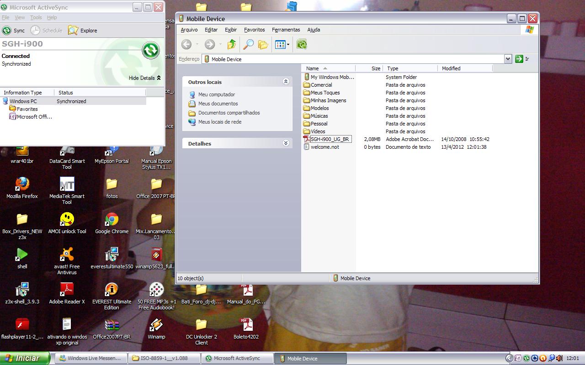Open MediaTek Smart Tool shortcut
585x365 pixels.
tap(67, 191)
